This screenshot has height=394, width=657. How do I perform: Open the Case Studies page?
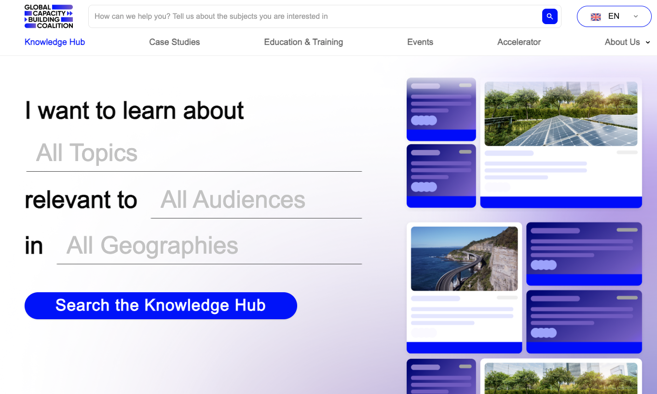point(174,42)
